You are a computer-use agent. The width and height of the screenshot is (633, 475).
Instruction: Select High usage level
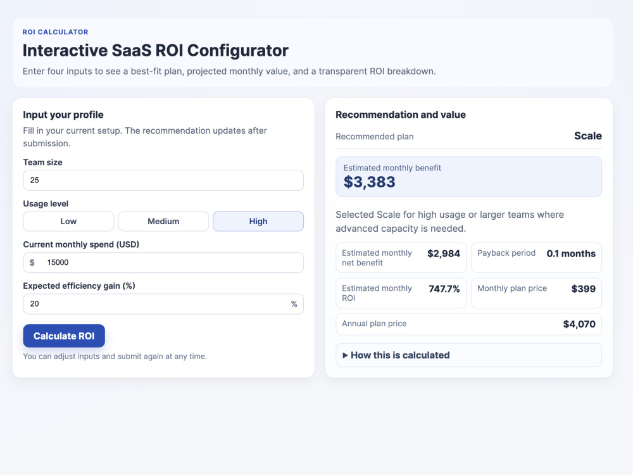[258, 221]
